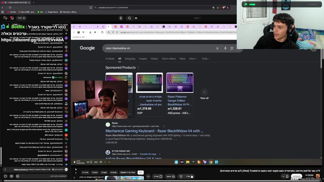Screen dimensions: 324x182
Task: Open YouTube notifications bell
Action: tap(12, 18)
